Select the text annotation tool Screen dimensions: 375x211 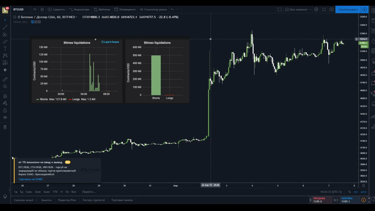coord(5,48)
